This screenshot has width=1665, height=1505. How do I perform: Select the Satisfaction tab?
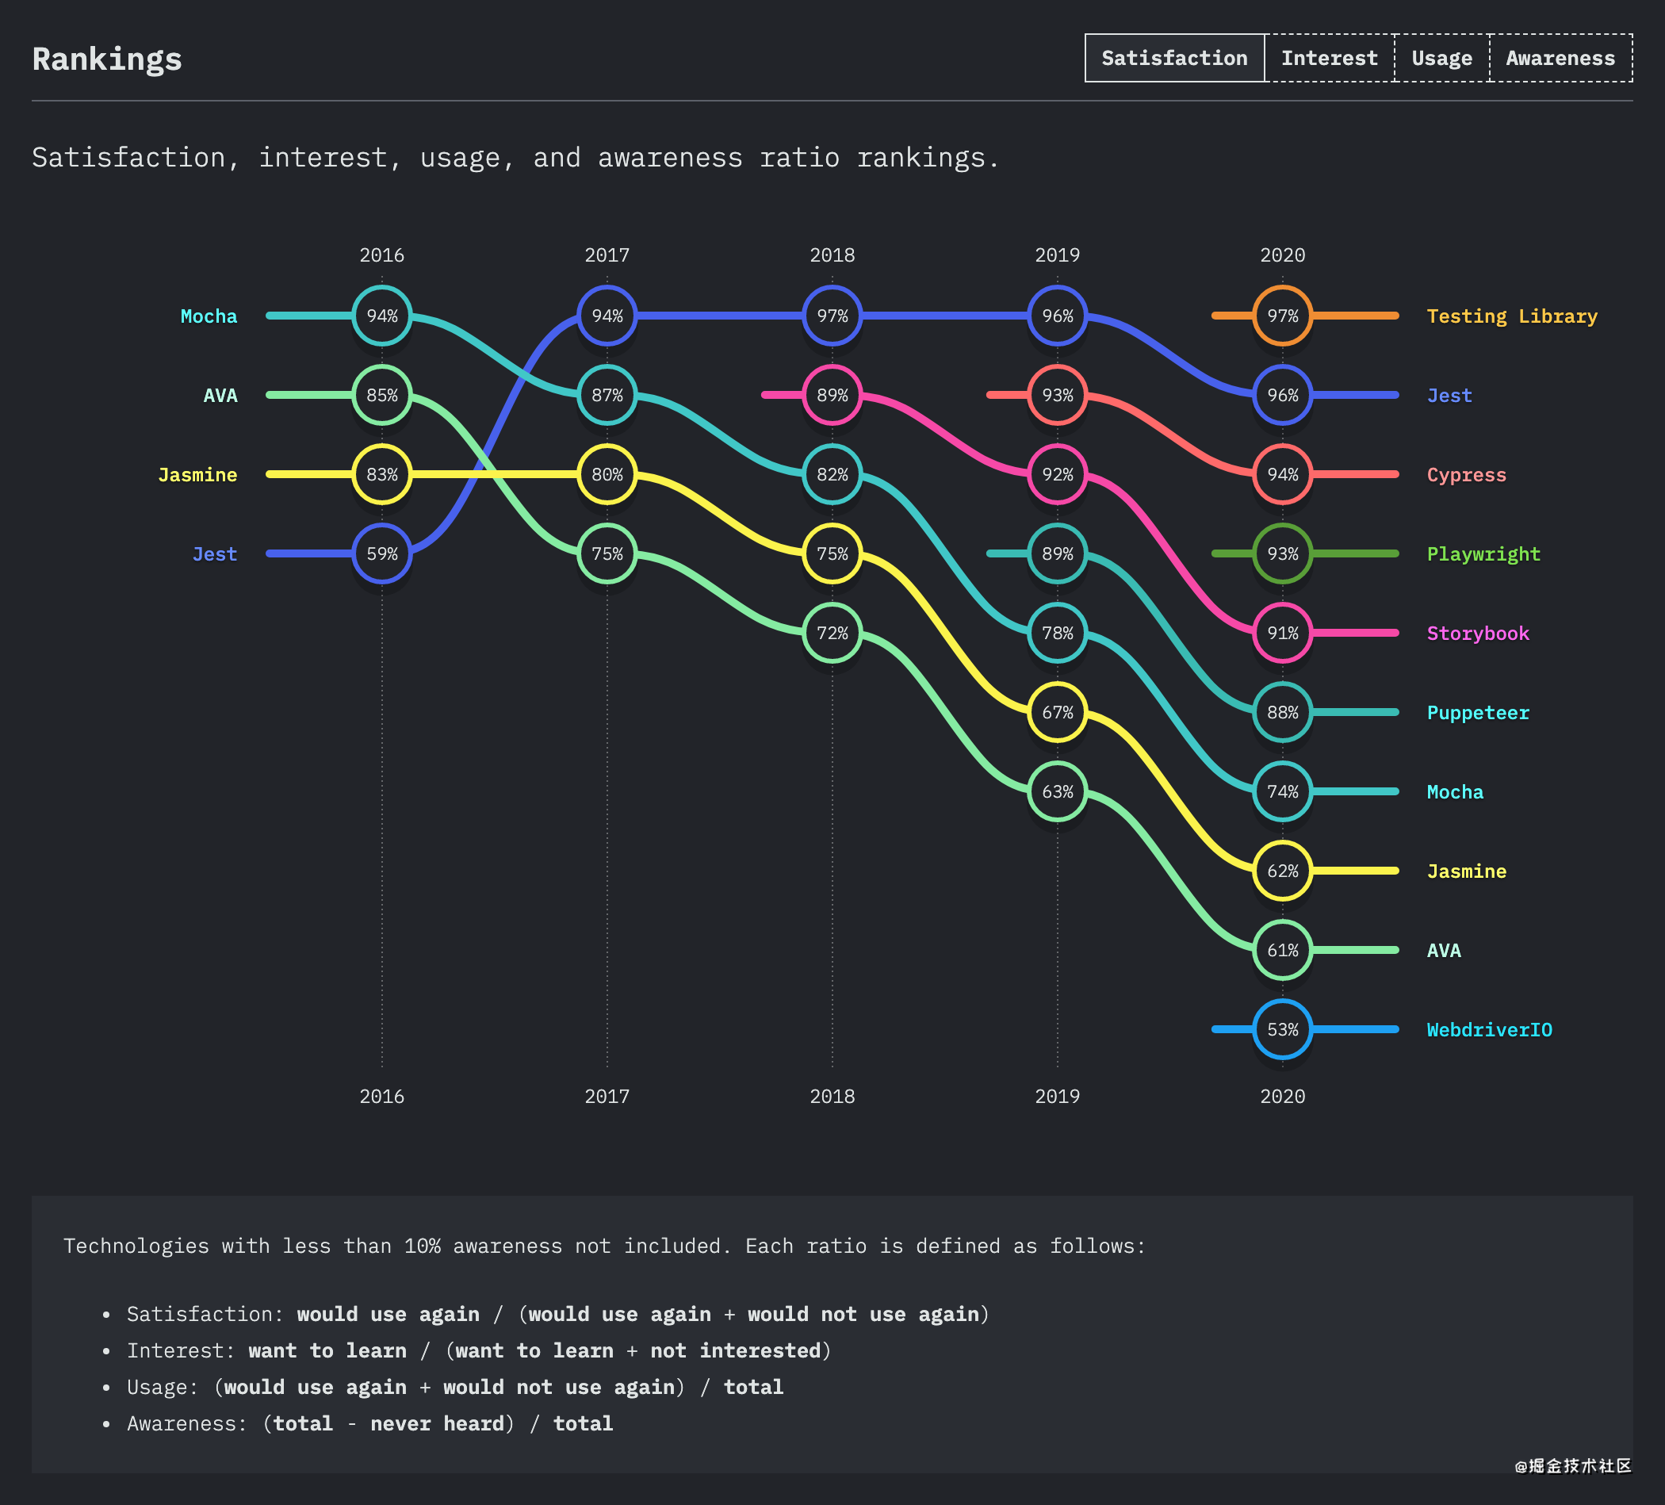tap(1173, 58)
